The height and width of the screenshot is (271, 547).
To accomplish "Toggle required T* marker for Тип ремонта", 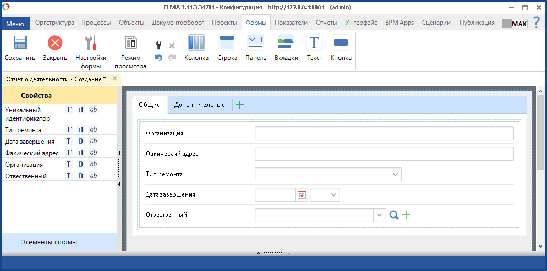I will coord(69,129).
